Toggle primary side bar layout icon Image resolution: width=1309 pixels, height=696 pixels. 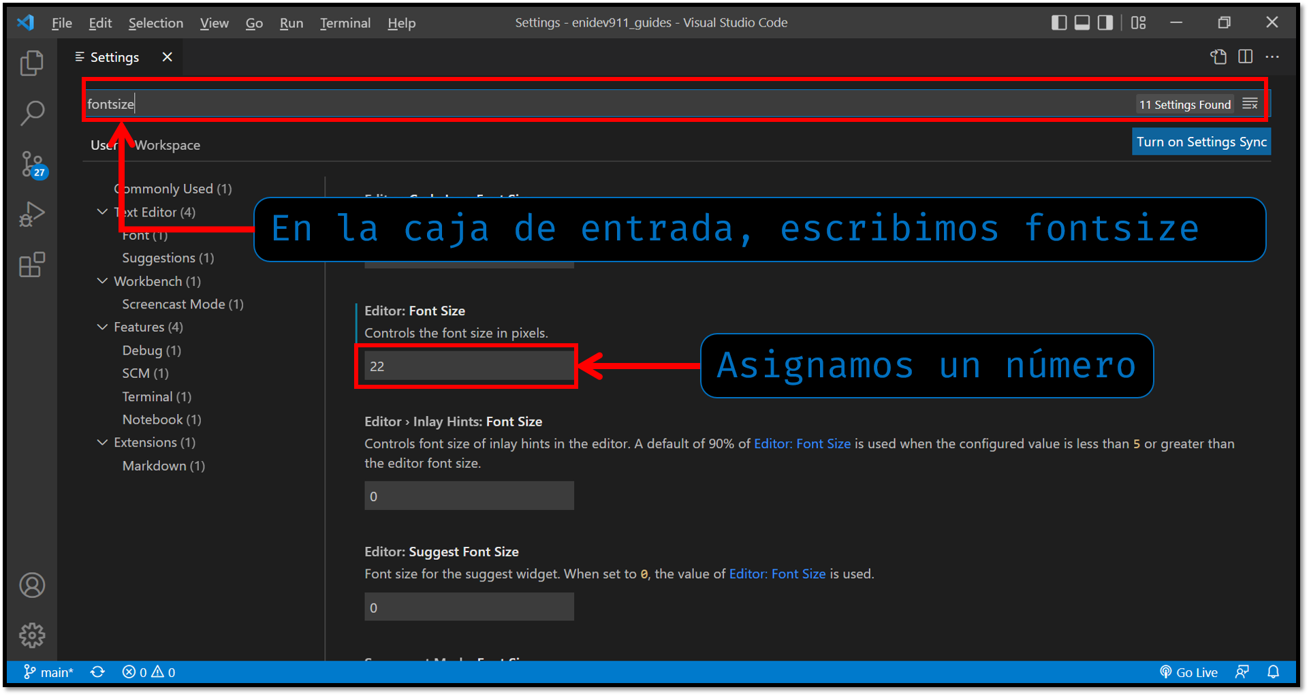pos(1059,22)
